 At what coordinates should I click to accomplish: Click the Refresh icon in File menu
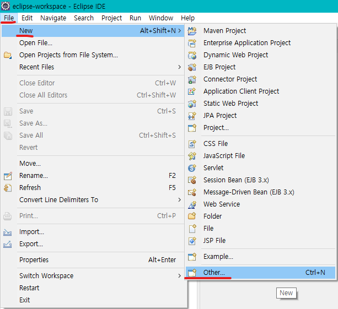point(8,188)
